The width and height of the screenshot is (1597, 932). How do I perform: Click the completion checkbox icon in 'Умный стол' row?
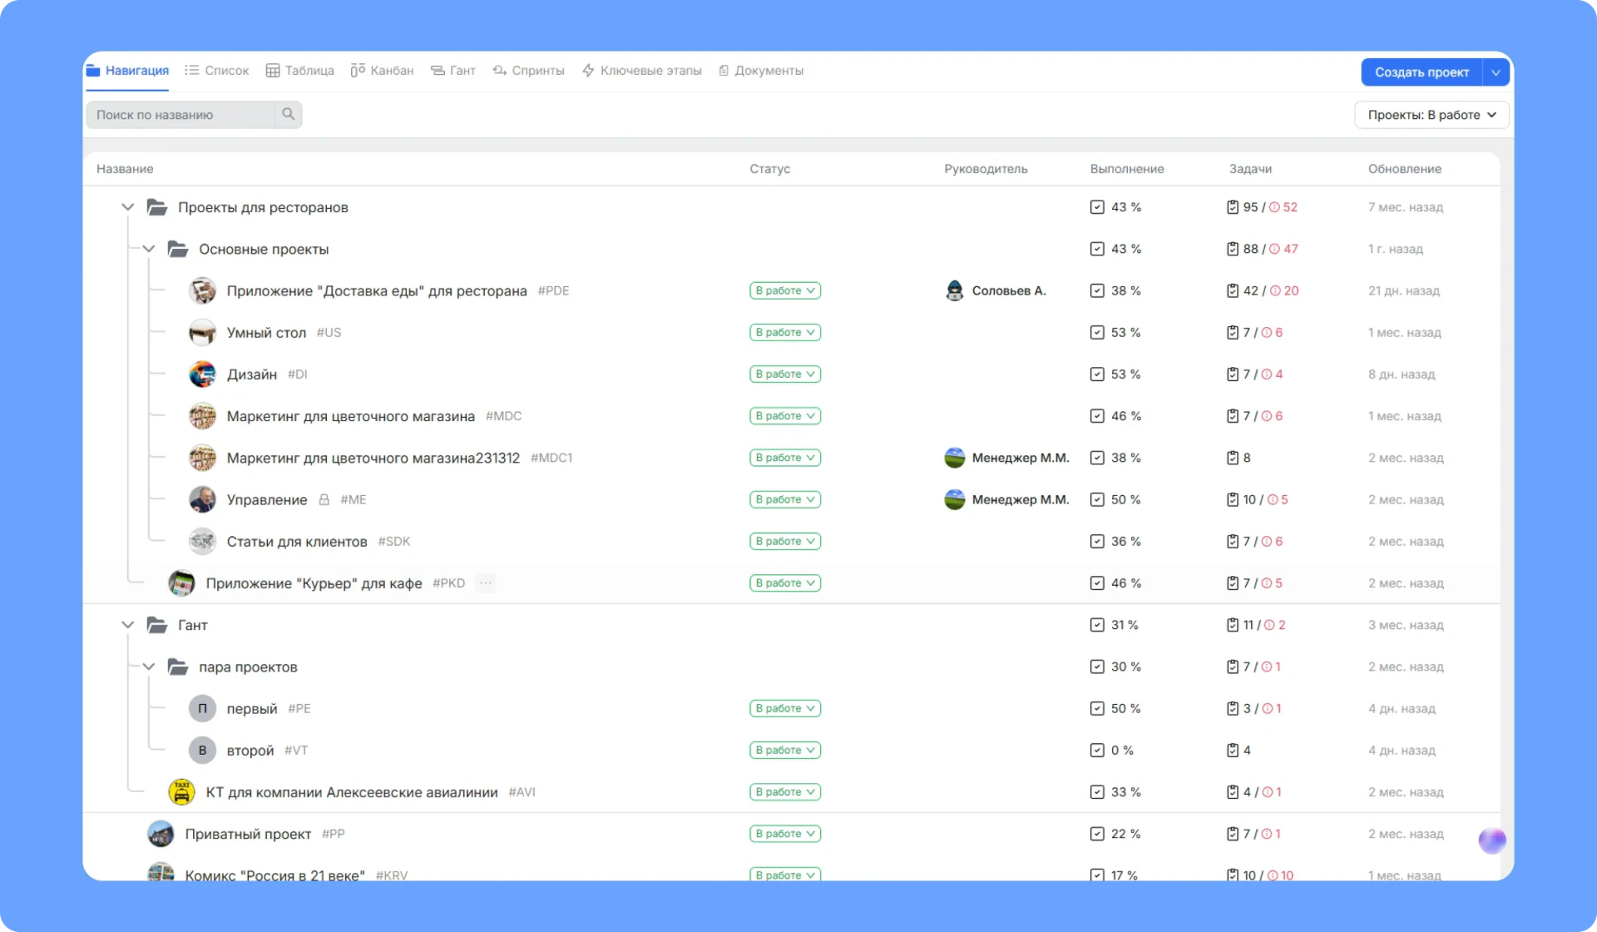tap(1097, 332)
